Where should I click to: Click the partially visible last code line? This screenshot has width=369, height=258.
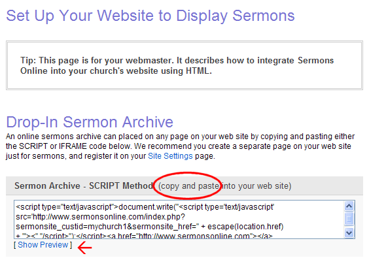144,236
